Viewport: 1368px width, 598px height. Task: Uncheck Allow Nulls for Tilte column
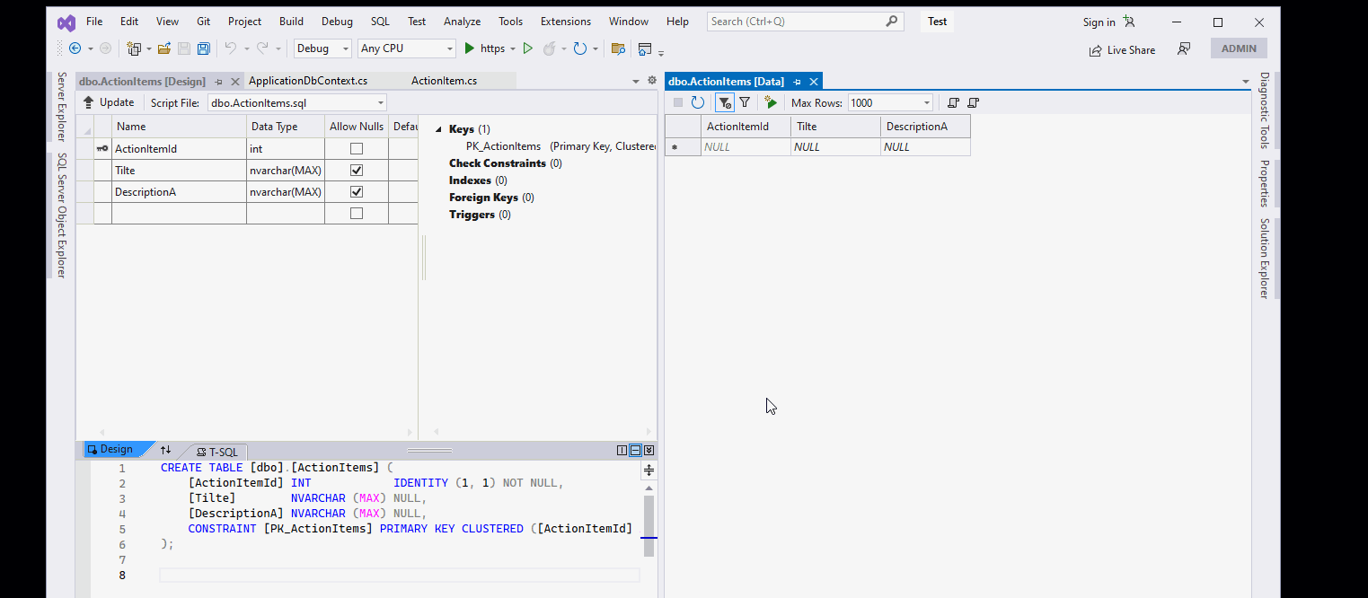pyautogui.click(x=357, y=170)
